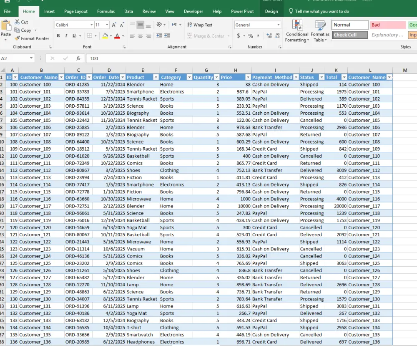Click Decrease Decimal icon
The width and height of the screenshot is (417, 346).
[x=277, y=35]
